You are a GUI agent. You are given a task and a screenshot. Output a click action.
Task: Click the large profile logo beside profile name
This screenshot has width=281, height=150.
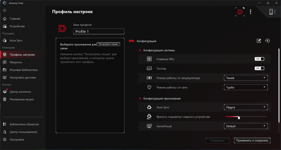coord(62,29)
